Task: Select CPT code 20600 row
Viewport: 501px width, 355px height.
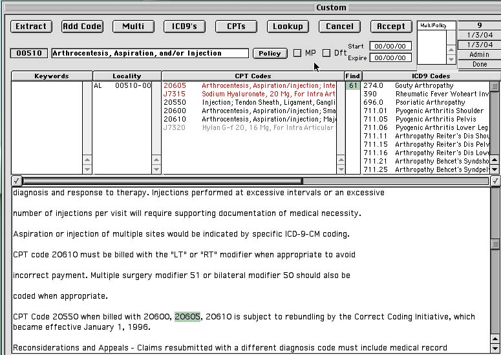Action: (x=250, y=111)
